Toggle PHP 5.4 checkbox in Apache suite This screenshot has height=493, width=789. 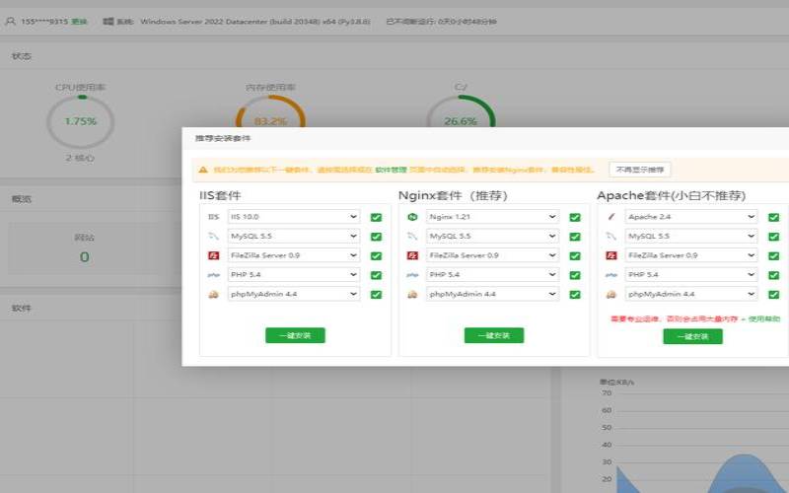coord(774,275)
